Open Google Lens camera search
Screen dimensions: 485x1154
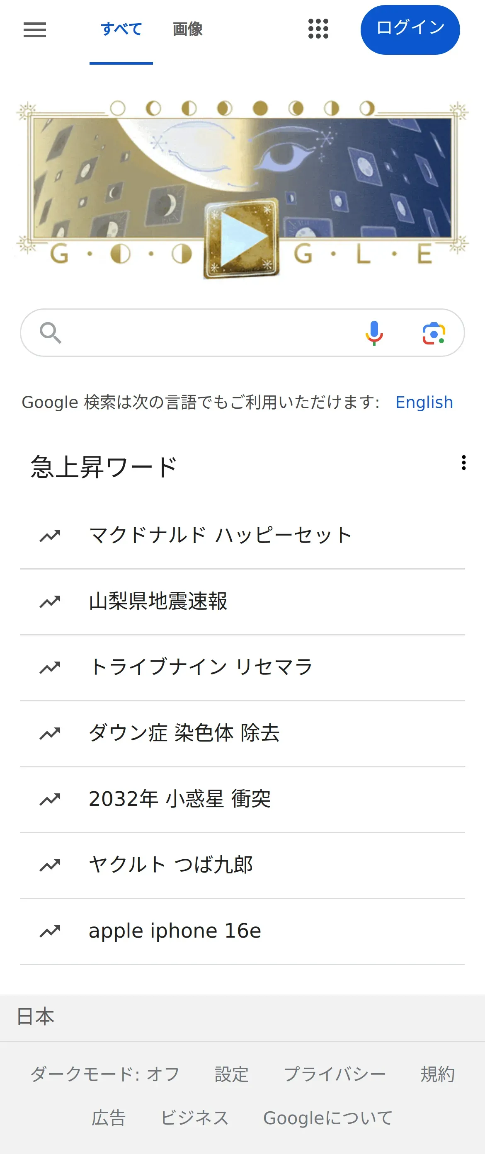click(x=434, y=333)
